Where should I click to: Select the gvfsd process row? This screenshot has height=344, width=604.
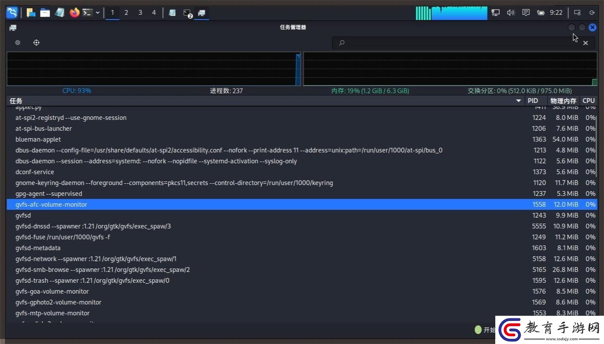(302, 215)
